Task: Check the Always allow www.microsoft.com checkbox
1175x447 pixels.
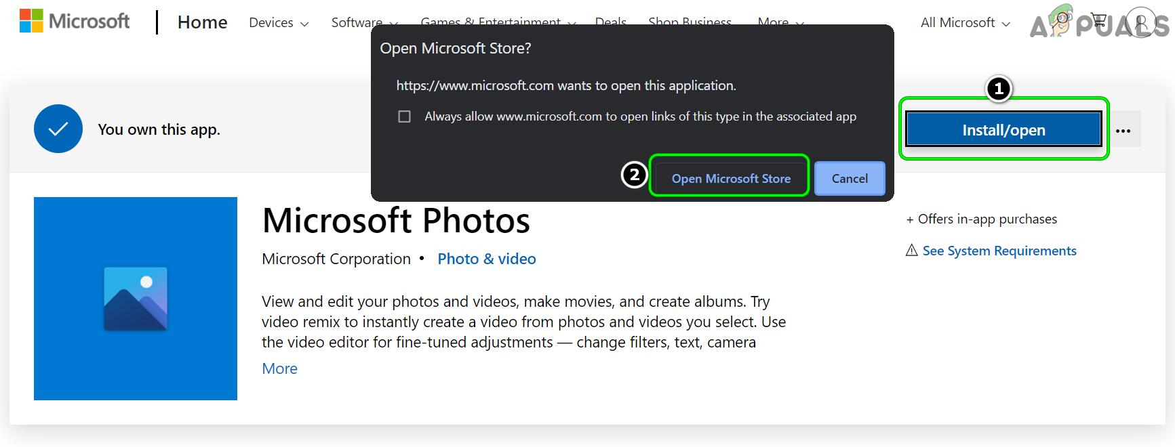Action: coord(405,116)
